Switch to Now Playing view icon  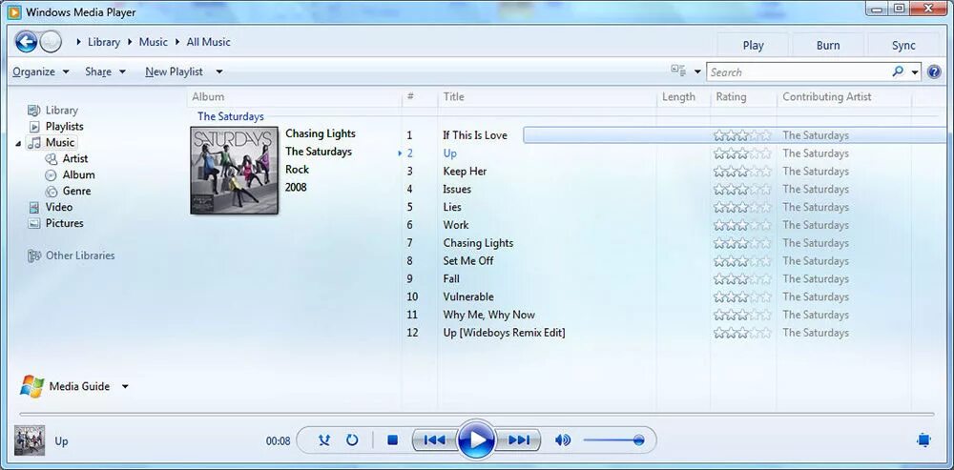[x=923, y=439]
